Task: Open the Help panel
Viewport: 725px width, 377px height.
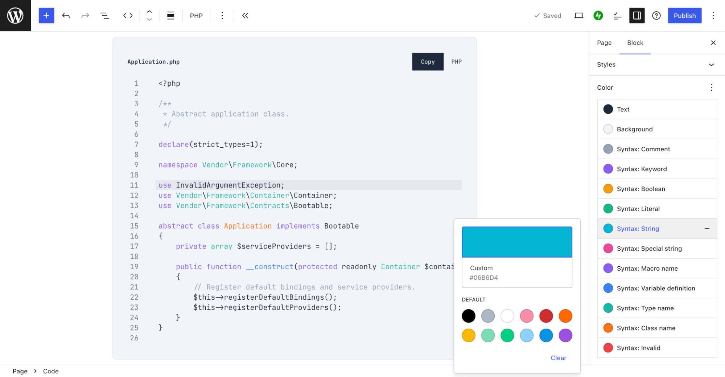Action: coord(656,16)
